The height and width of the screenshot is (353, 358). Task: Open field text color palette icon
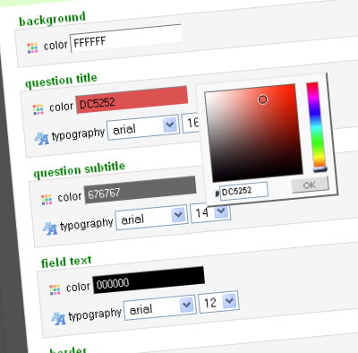[x=55, y=289]
